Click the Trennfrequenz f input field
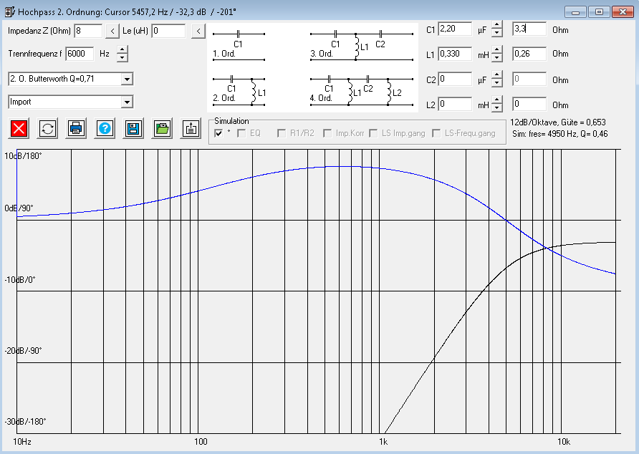This screenshot has width=639, height=454. click(x=80, y=54)
